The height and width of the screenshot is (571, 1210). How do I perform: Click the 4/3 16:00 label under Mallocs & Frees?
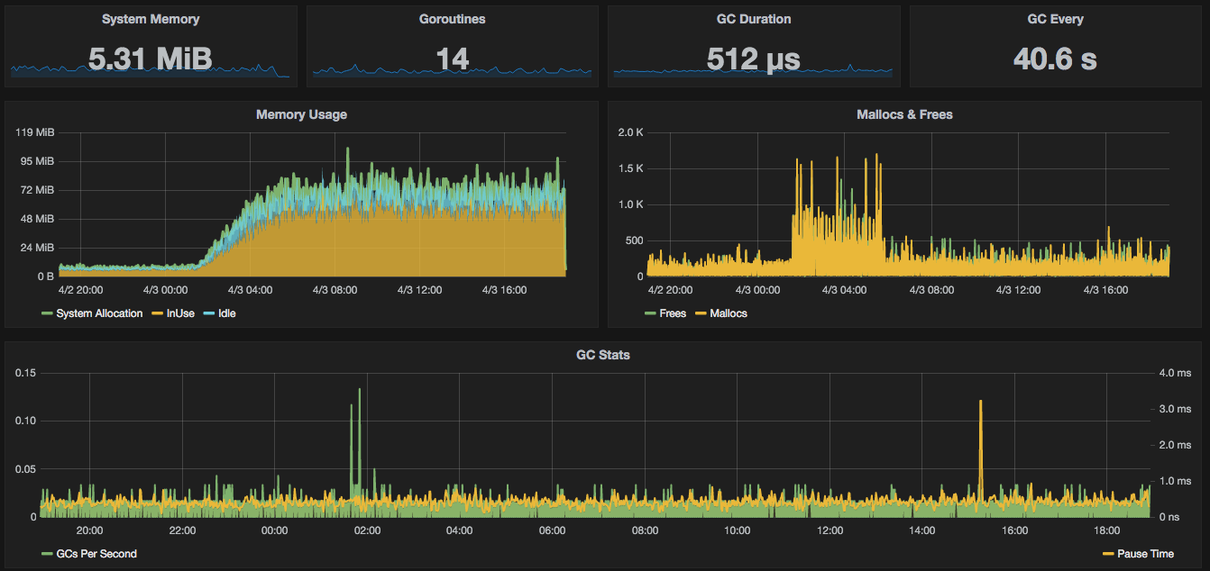tap(1105, 290)
